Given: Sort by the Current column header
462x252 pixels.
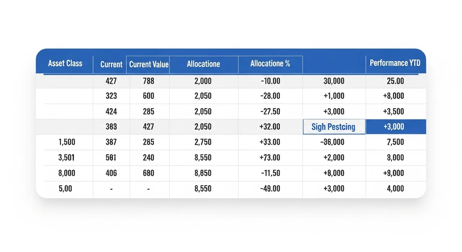Looking at the screenshot, I should (x=111, y=64).
